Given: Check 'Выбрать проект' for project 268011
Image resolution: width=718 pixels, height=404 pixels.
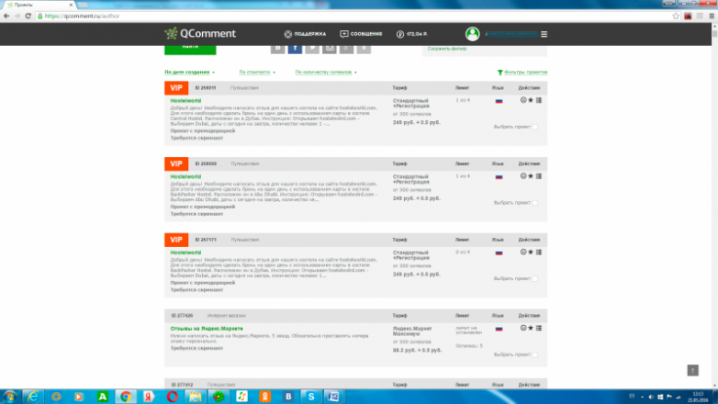Looking at the screenshot, I should (x=535, y=127).
